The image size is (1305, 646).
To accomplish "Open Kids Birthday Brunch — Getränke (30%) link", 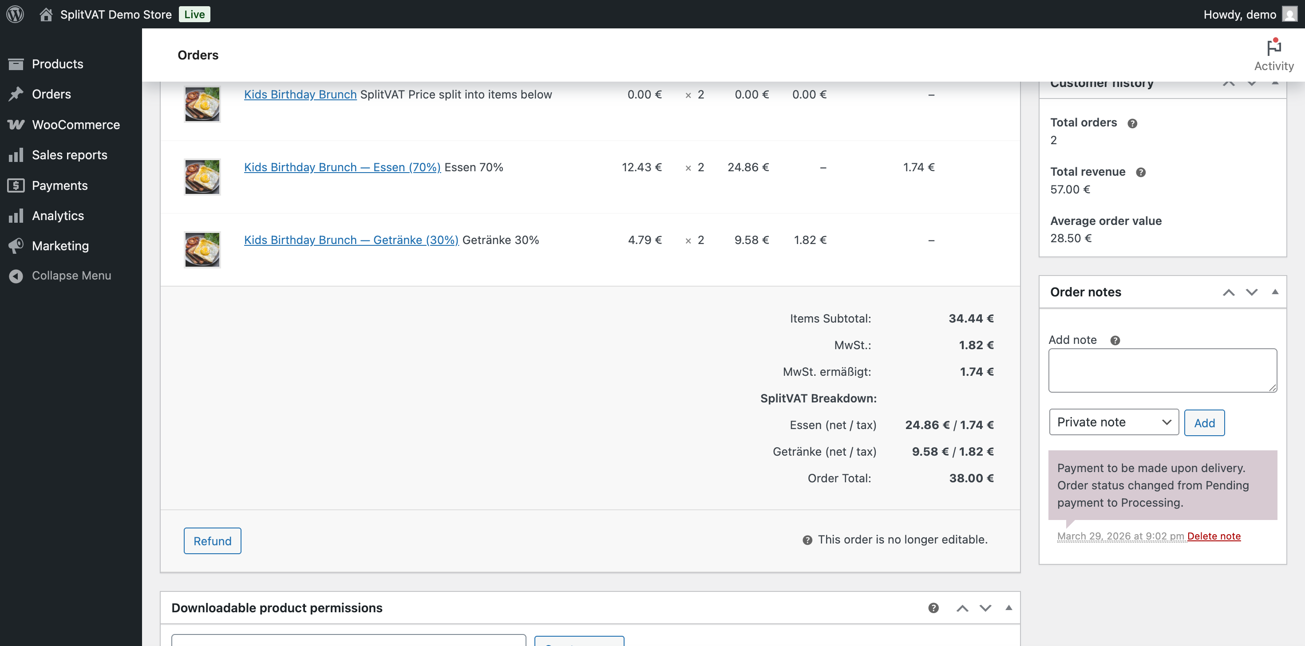I will coord(351,240).
